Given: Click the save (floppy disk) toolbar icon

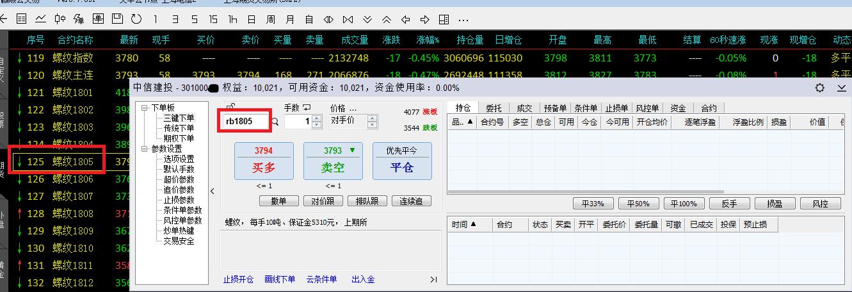Looking at the screenshot, I should (x=118, y=19).
